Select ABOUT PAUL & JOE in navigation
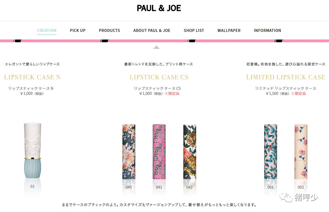The height and width of the screenshot is (212, 329). click(152, 30)
